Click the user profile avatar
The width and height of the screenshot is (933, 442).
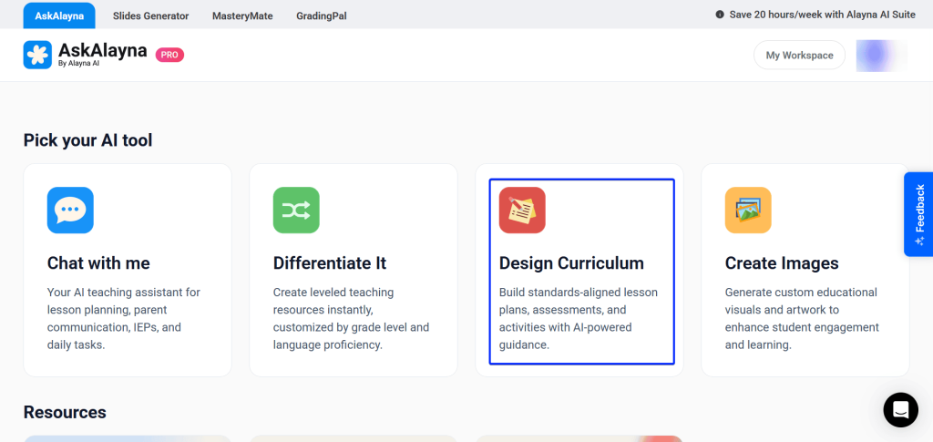(876, 56)
